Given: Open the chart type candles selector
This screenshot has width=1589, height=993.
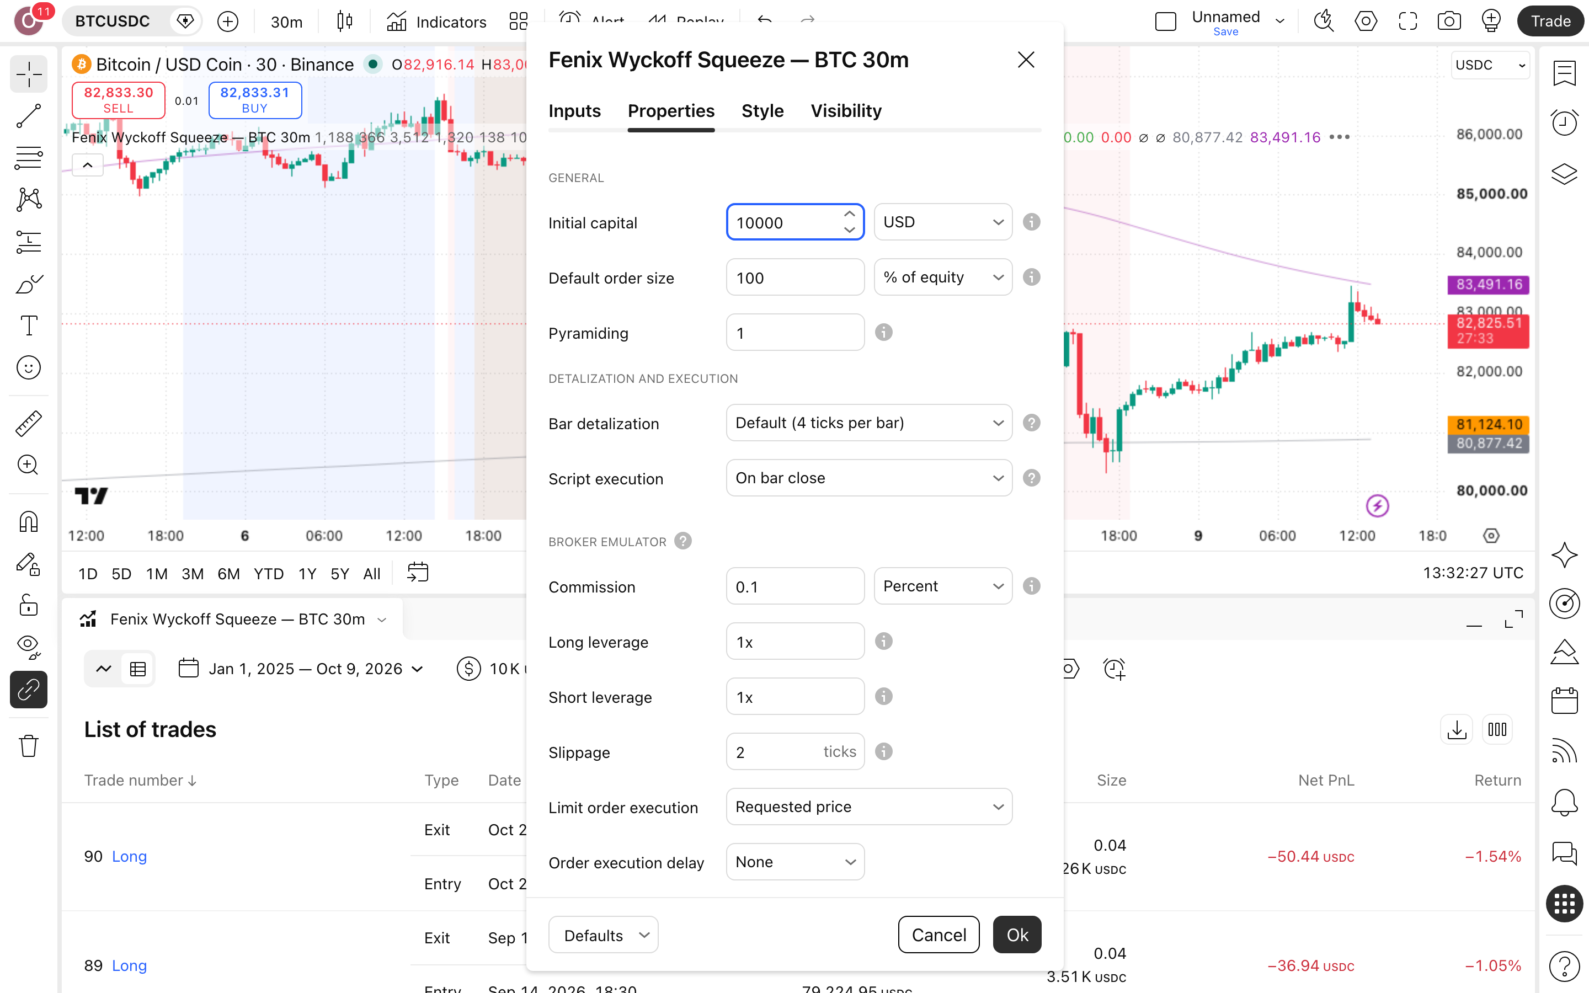Looking at the screenshot, I should [x=344, y=22].
